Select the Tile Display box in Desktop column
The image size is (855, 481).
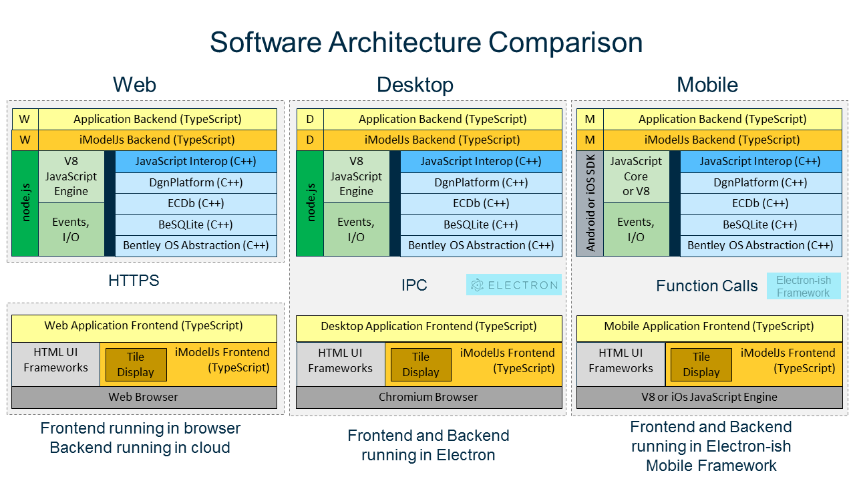click(421, 365)
